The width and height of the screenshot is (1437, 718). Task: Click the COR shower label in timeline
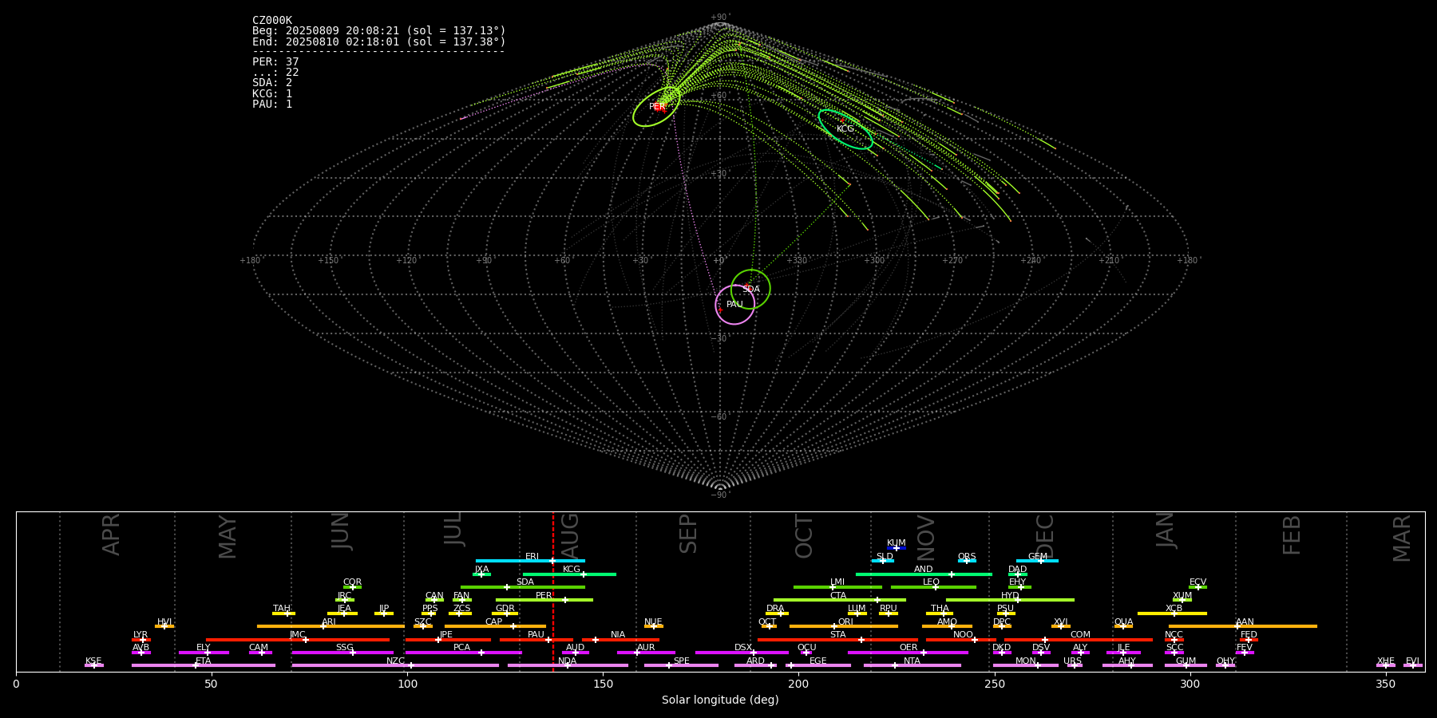point(352,582)
